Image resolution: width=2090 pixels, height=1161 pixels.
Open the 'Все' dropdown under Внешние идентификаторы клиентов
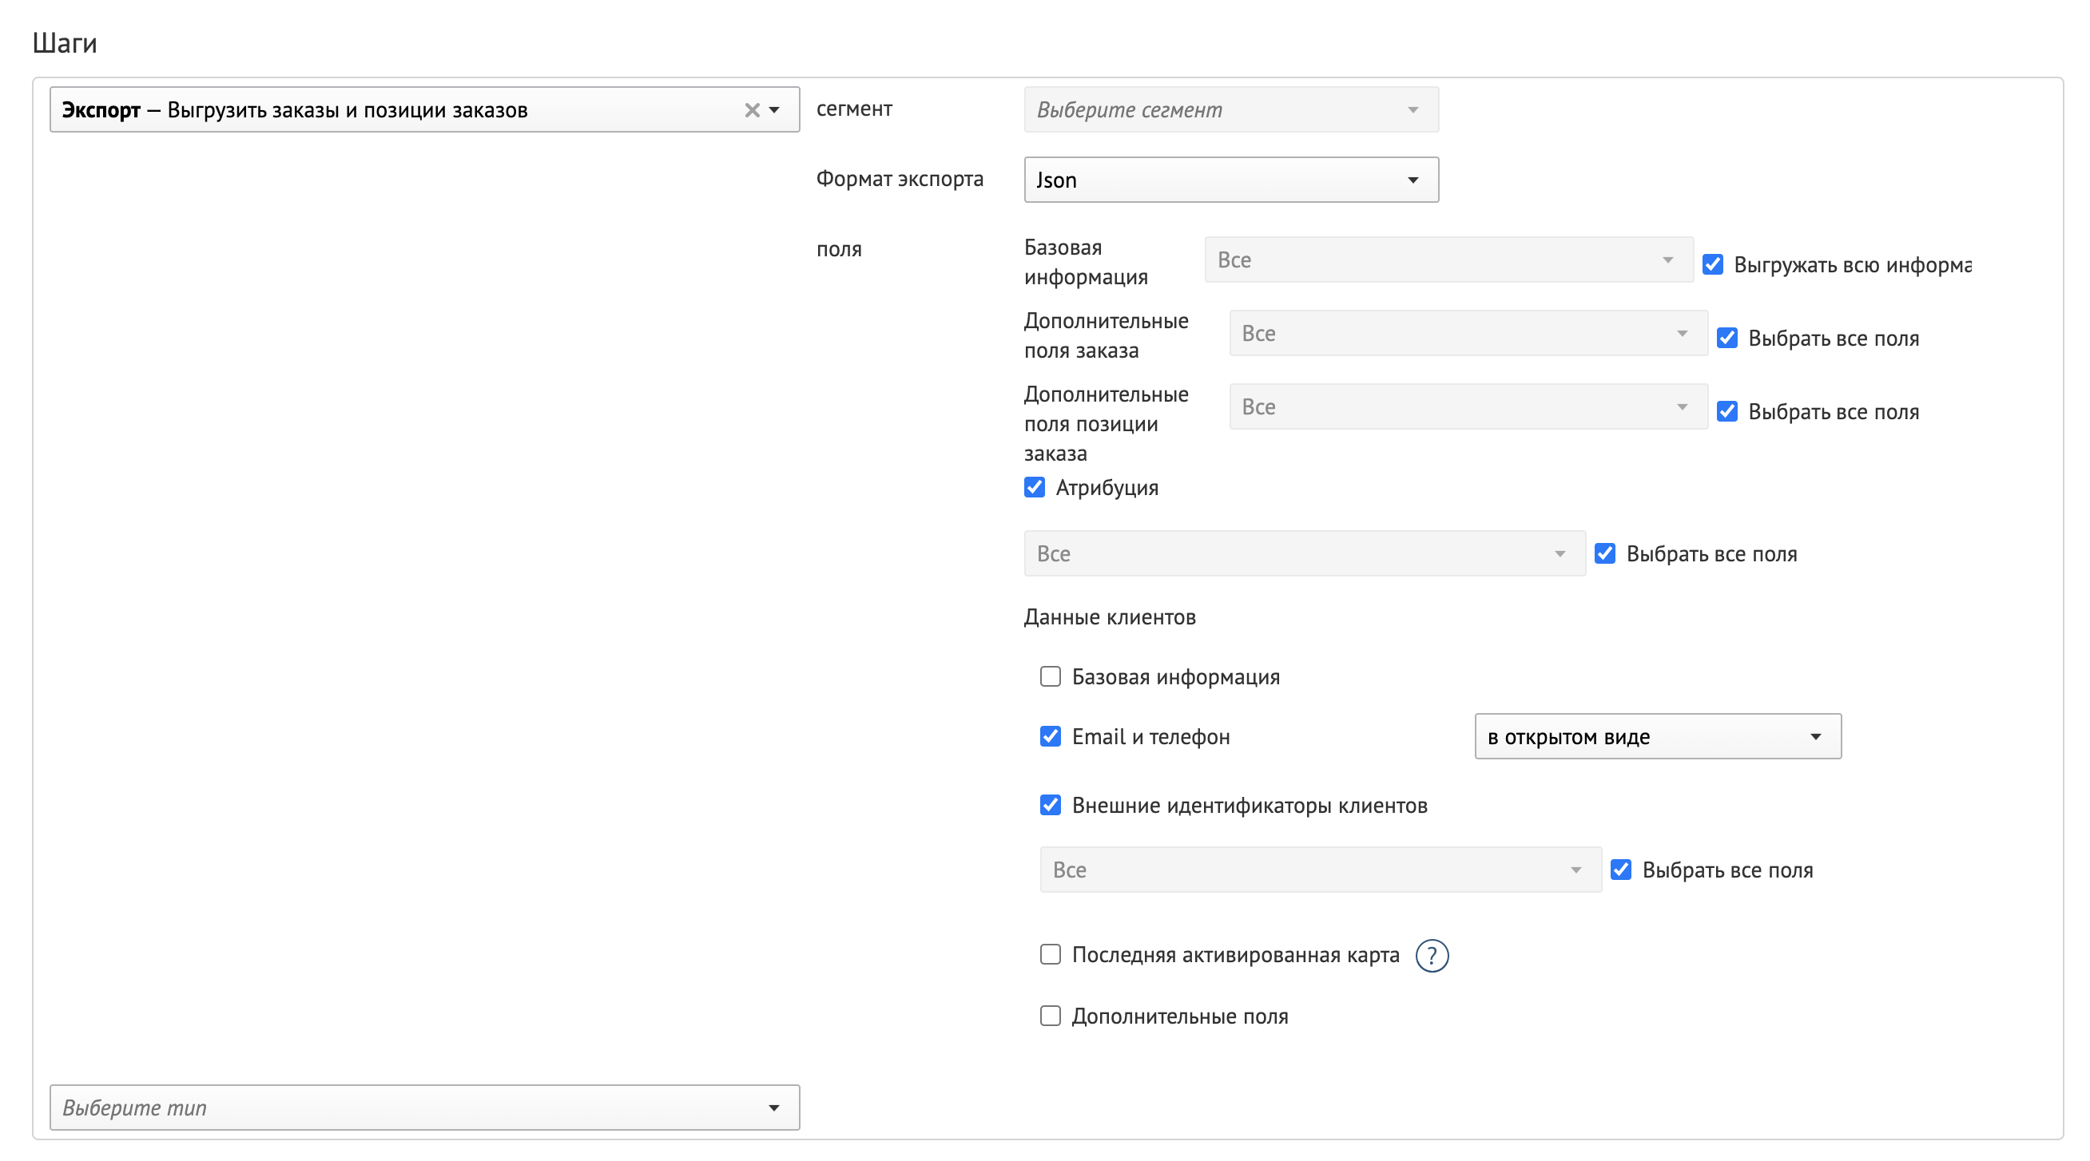(1320, 870)
